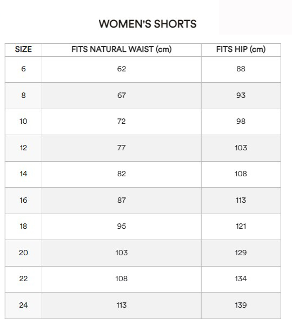Screen dimensions: 292x325
Task: Click the FITS NATURAL WAIST (cm) header
Action: 122,49
